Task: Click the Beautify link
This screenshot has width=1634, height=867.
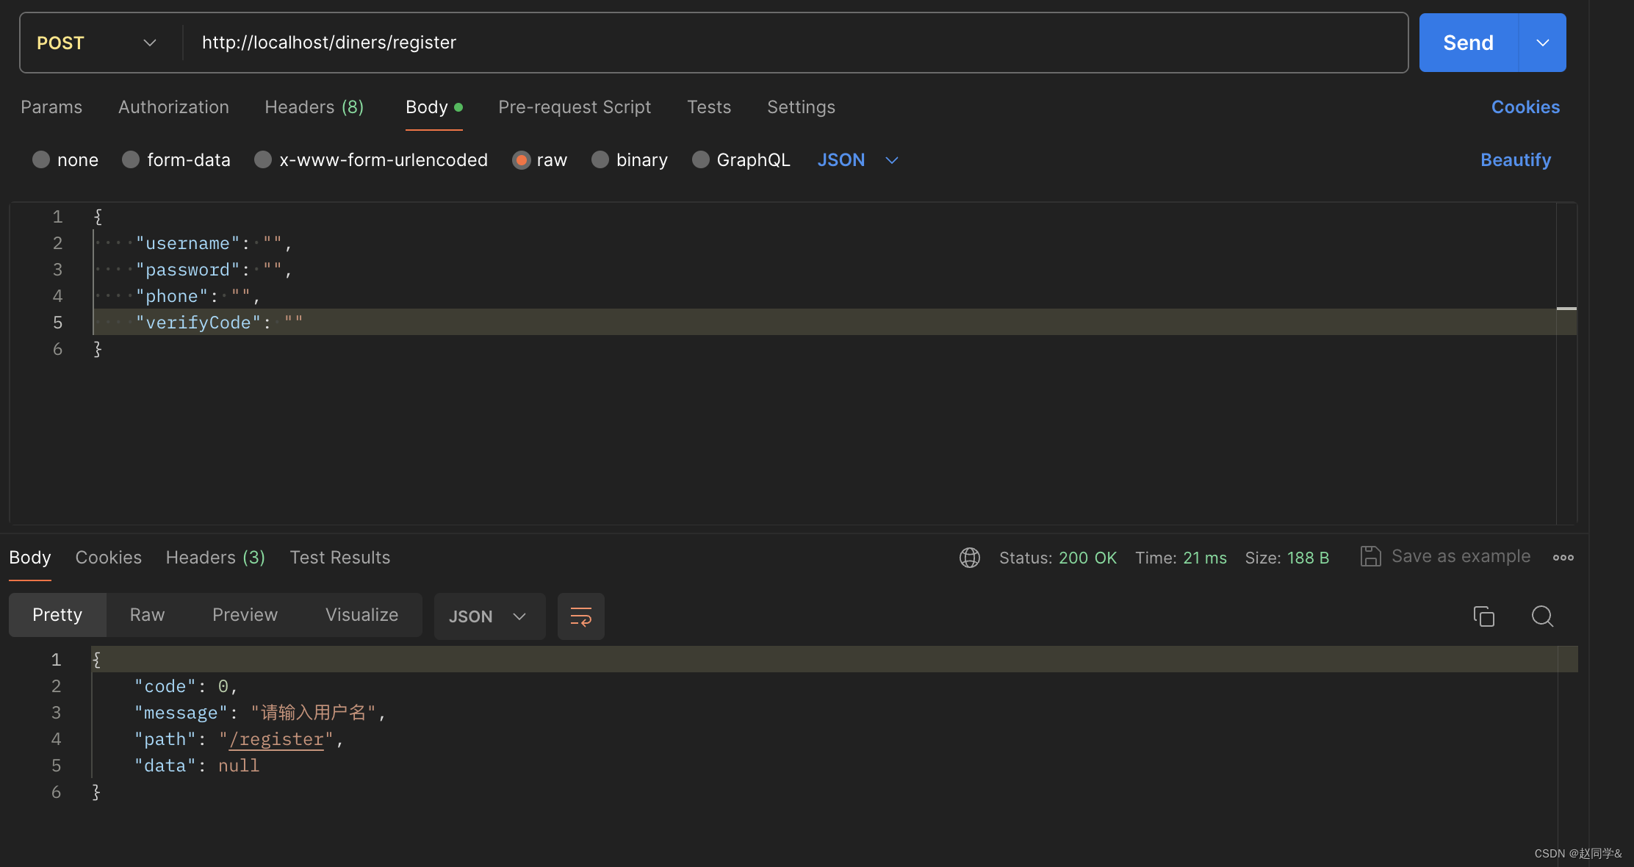Action: click(x=1515, y=159)
